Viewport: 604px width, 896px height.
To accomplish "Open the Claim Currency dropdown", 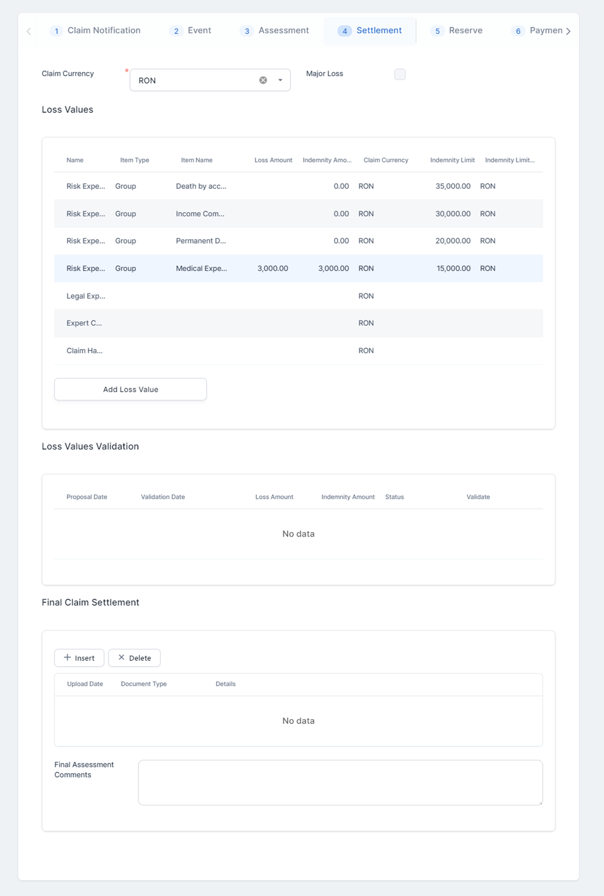I will (x=280, y=80).
